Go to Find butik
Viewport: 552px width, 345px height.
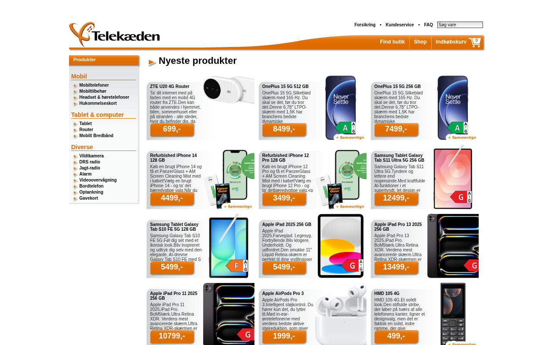coord(392,42)
